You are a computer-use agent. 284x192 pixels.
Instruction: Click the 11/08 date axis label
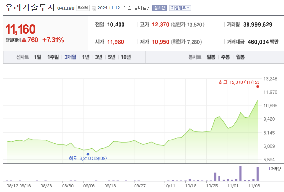point(254,186)
